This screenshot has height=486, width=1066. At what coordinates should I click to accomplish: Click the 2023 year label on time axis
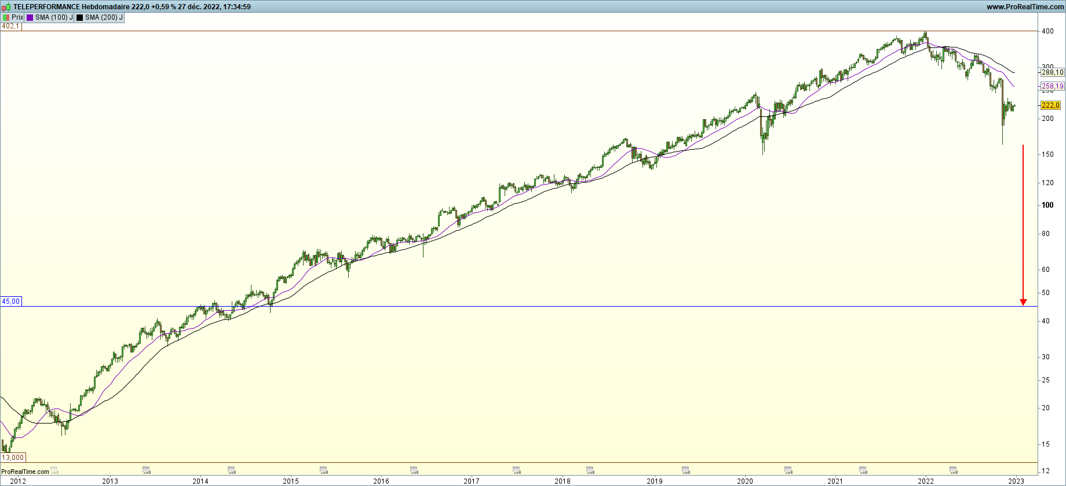1016,481
